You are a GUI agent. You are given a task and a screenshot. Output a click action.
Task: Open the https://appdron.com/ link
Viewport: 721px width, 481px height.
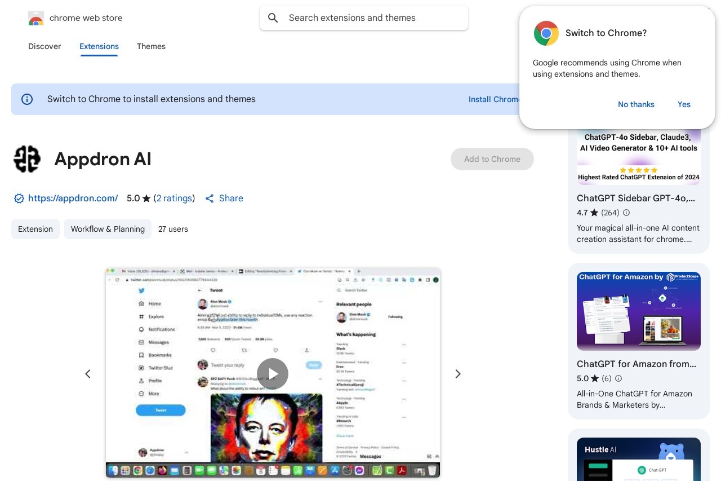point(73,198)
